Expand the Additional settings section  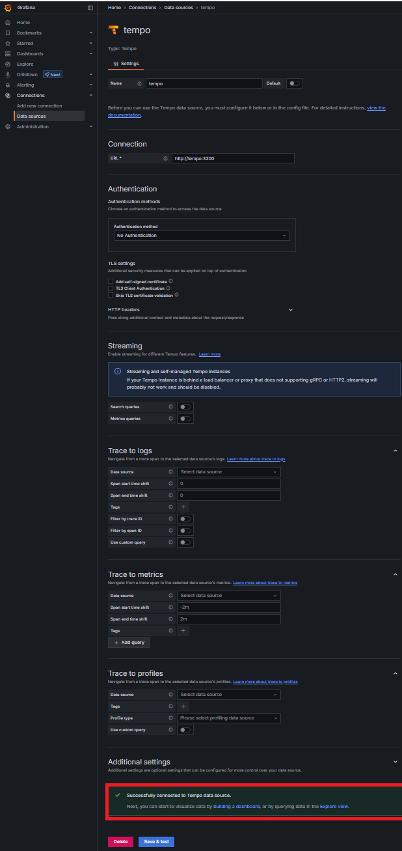[395, 762]
